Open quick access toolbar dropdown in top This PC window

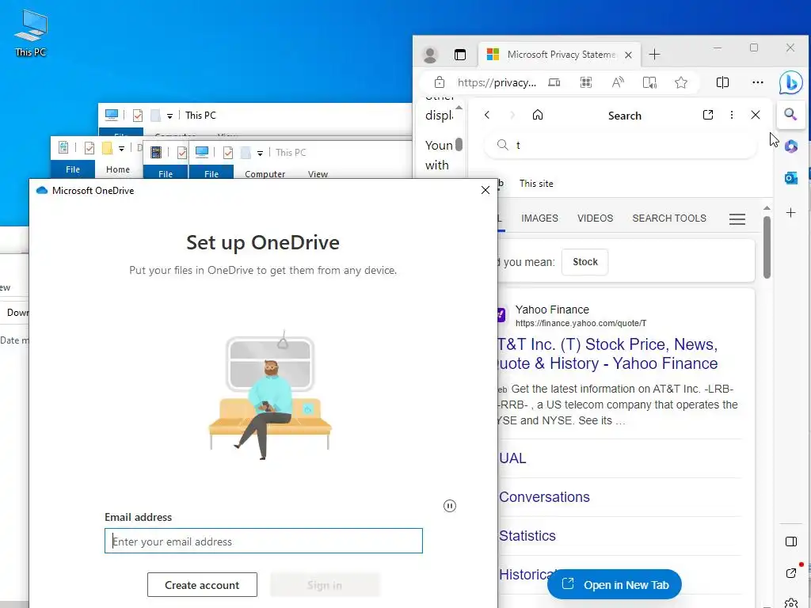pyautogui.click(x=169, y=116)
